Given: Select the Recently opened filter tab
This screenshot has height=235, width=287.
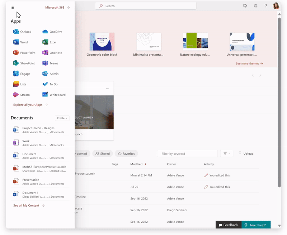Looking at the screenshot, I should coord(83,154).
